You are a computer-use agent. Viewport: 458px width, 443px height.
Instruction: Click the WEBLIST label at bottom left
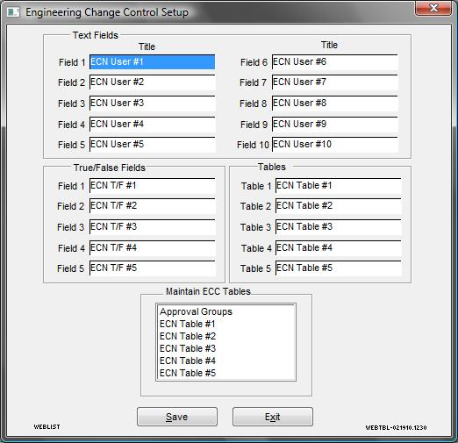point(47,427)
